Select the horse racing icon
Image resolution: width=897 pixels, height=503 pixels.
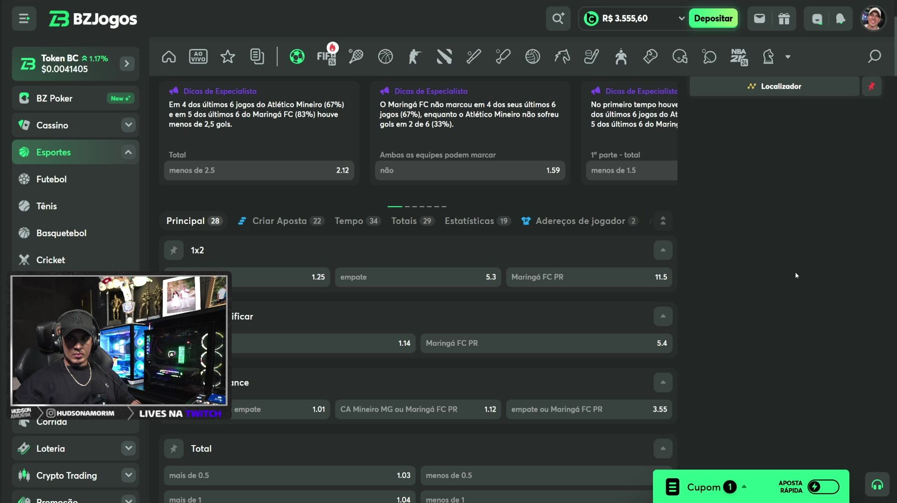pos(562,56)
